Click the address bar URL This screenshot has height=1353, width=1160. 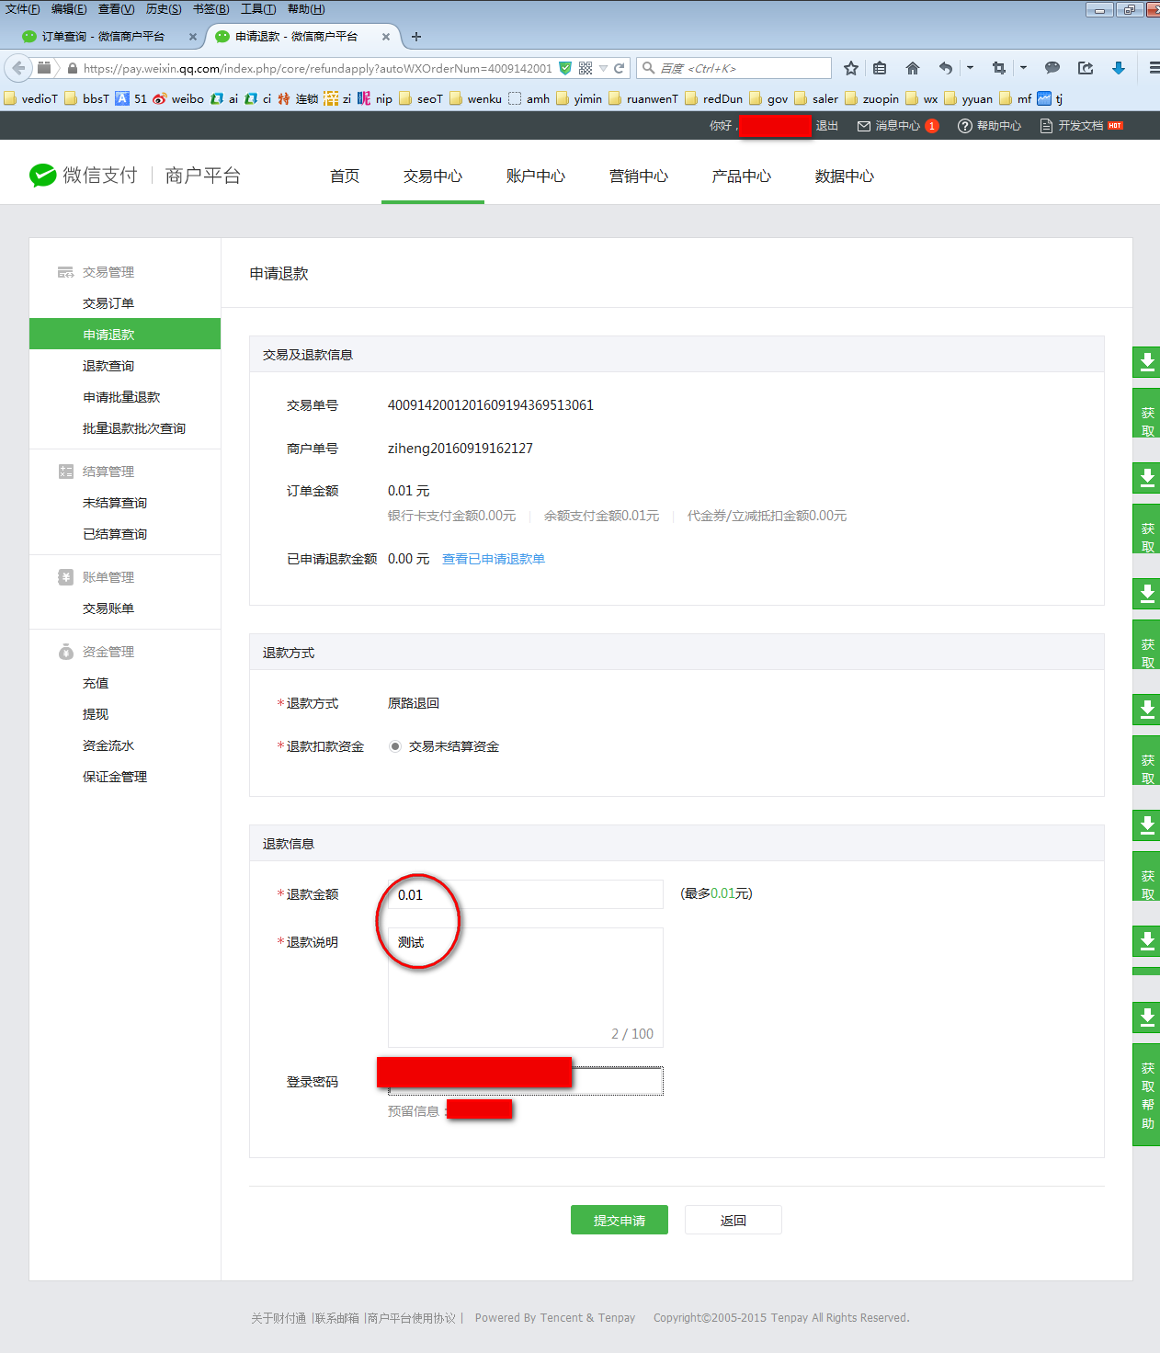tap(317, 68)
